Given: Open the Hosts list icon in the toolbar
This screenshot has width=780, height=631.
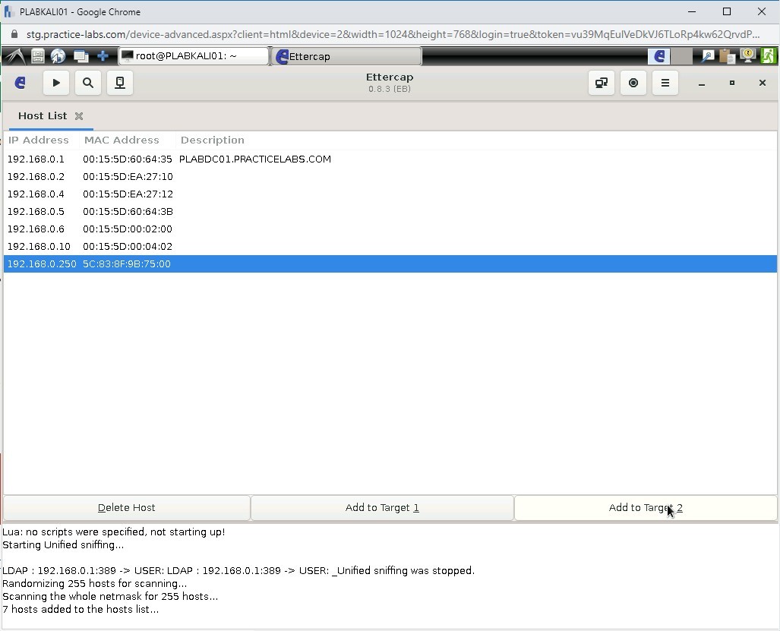Looking at the screenshot, I should 119,83.
